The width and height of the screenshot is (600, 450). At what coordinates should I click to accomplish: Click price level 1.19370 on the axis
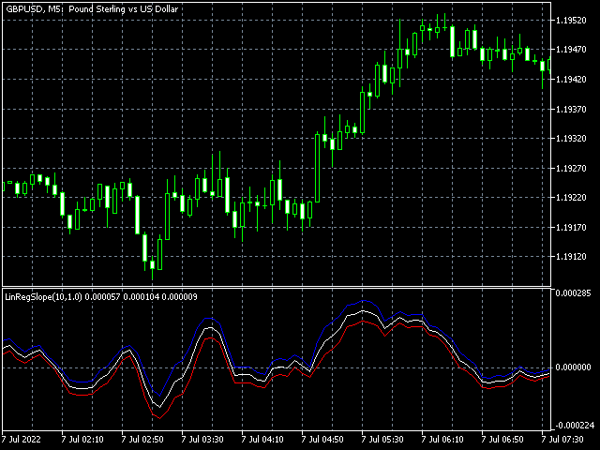[x=571, y=110]
